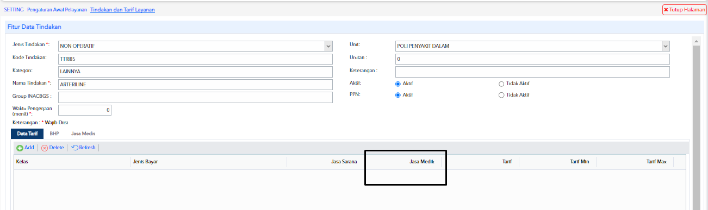Click the Waktu Pengerjaan input
Screen dimensions: 708x210
click(x=84, y=110)
